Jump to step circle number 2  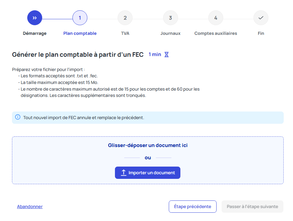125,18
